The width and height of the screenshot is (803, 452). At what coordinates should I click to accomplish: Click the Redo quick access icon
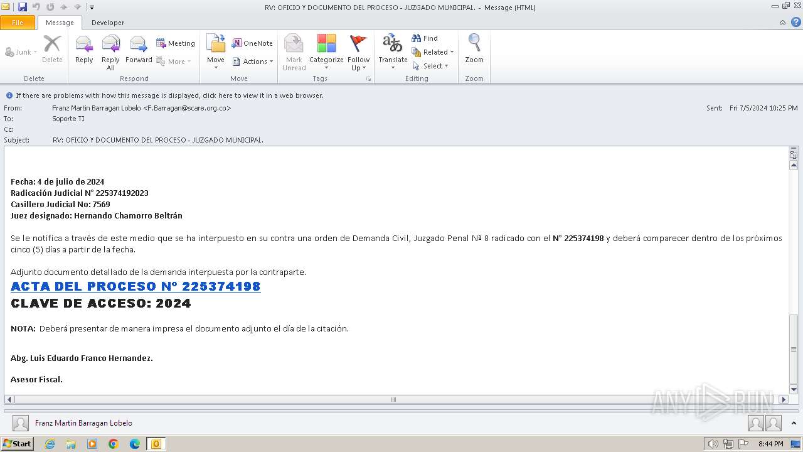pos(50,7)
